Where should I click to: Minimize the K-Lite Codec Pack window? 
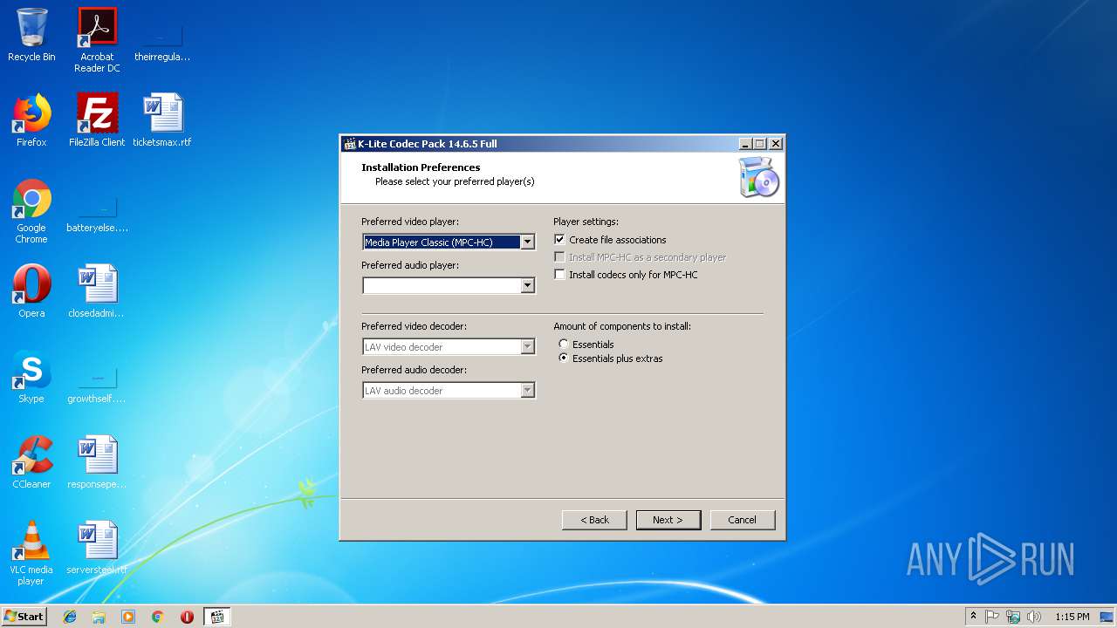point(745,144)
